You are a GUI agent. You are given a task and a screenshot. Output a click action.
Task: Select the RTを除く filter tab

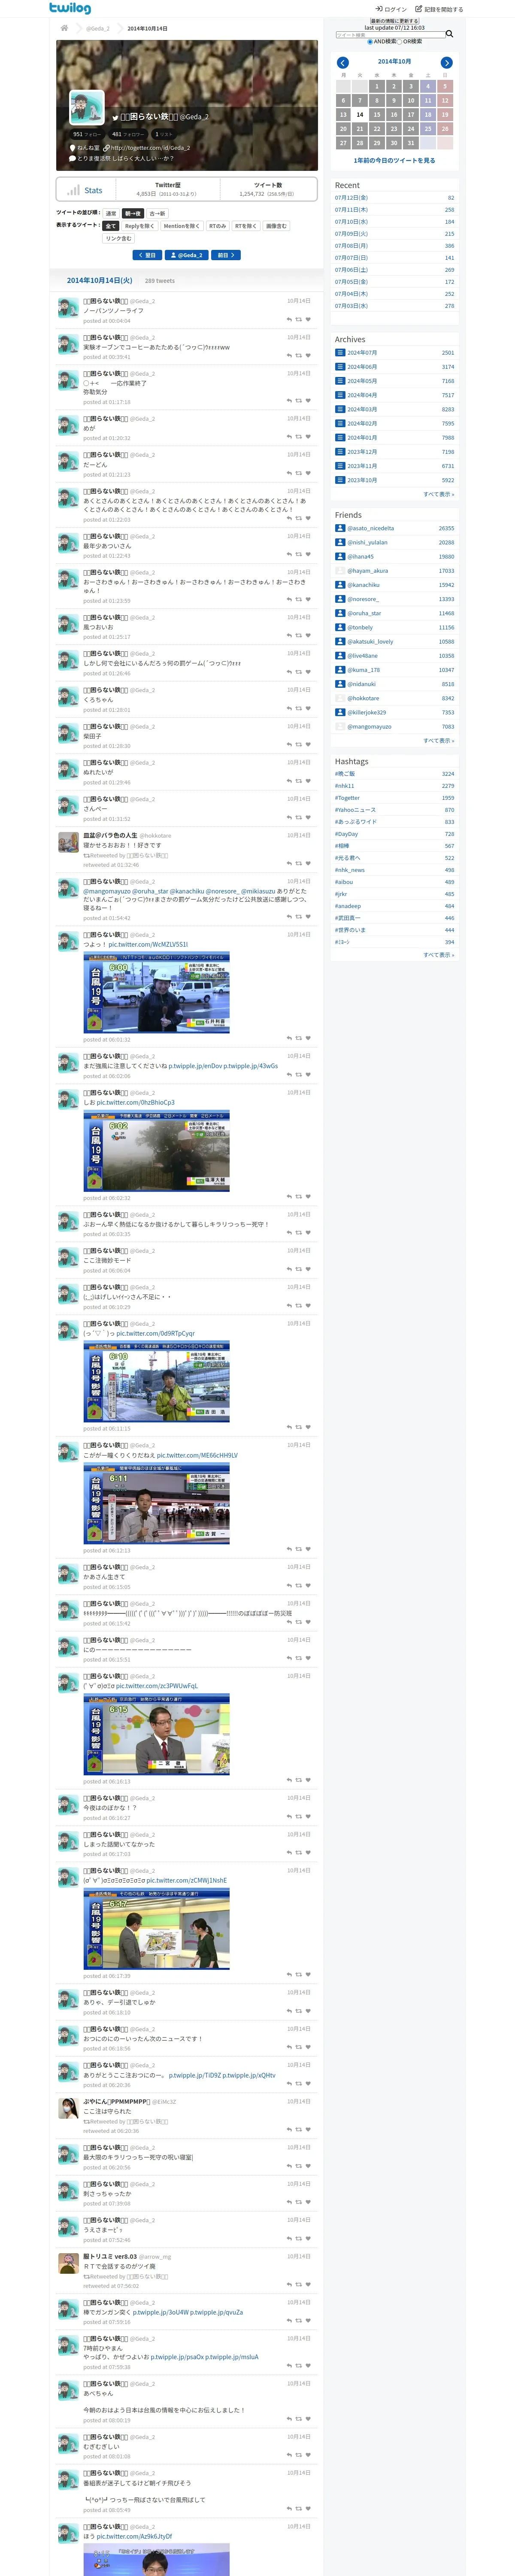[x=246, y=226]
